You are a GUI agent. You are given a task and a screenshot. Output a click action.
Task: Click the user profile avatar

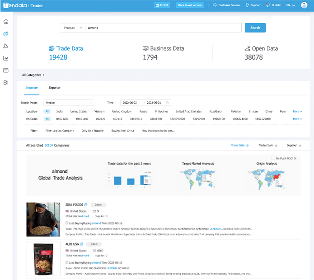304,5
